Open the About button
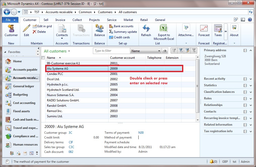The image size is (256, 167). point(234,31)
